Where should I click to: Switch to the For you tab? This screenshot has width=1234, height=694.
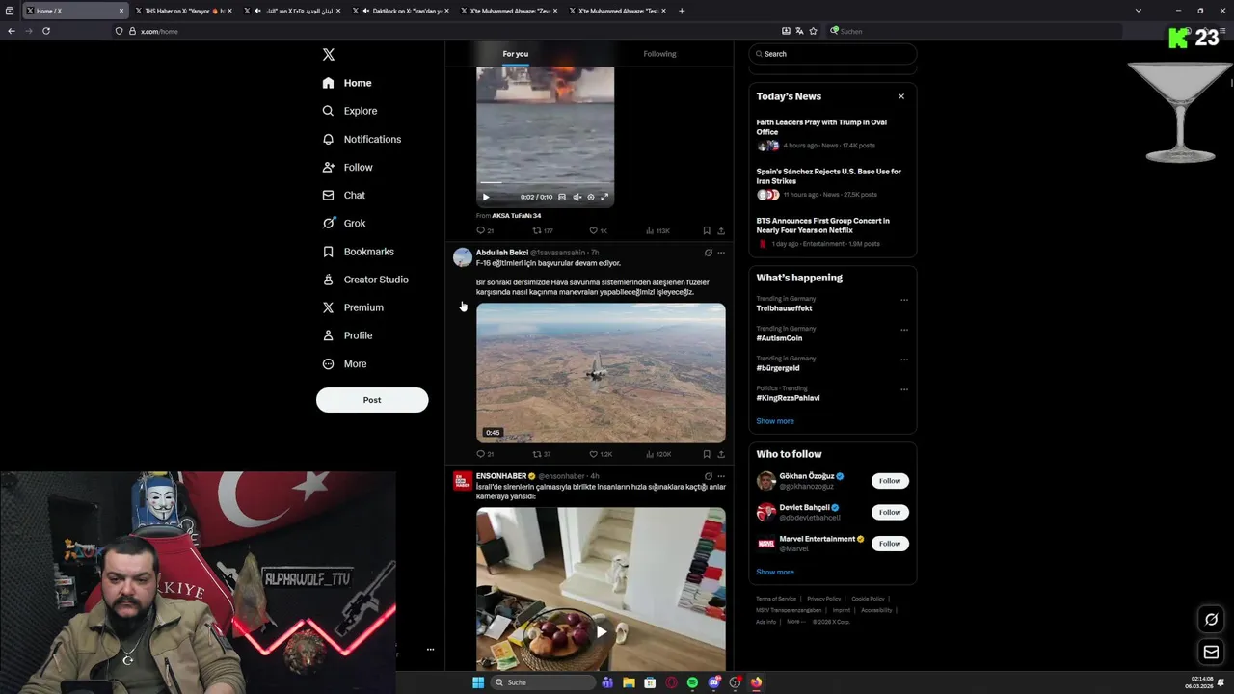coord(516,54)
